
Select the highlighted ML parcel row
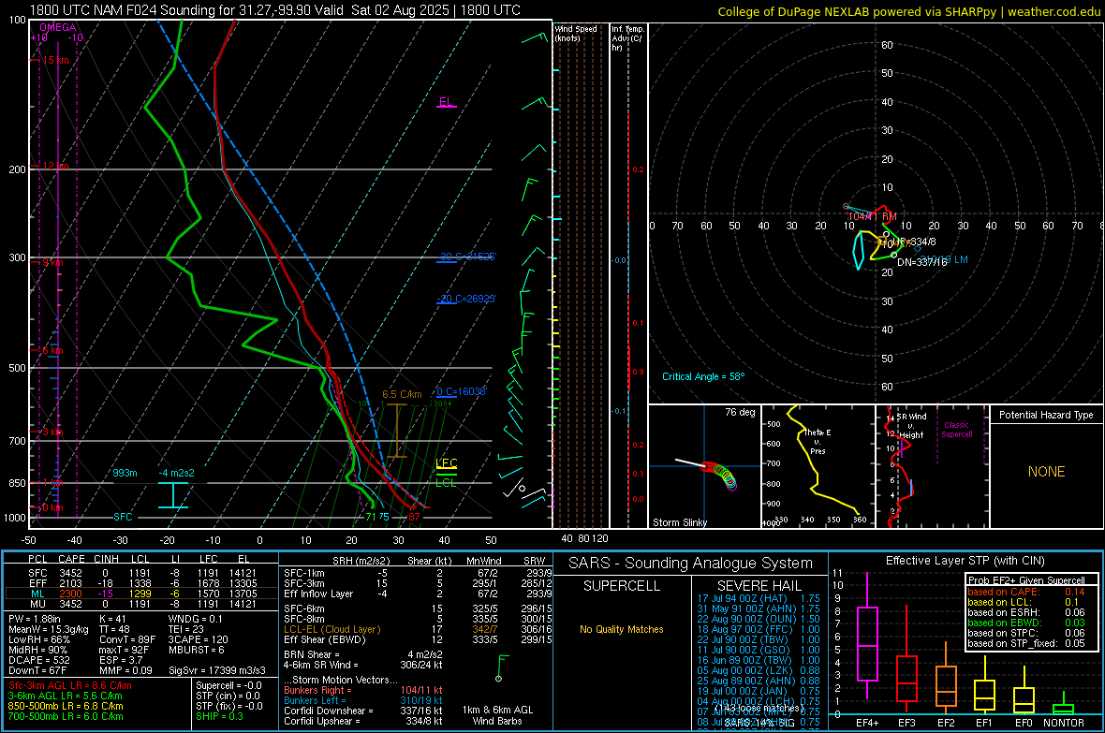(141, 594)
